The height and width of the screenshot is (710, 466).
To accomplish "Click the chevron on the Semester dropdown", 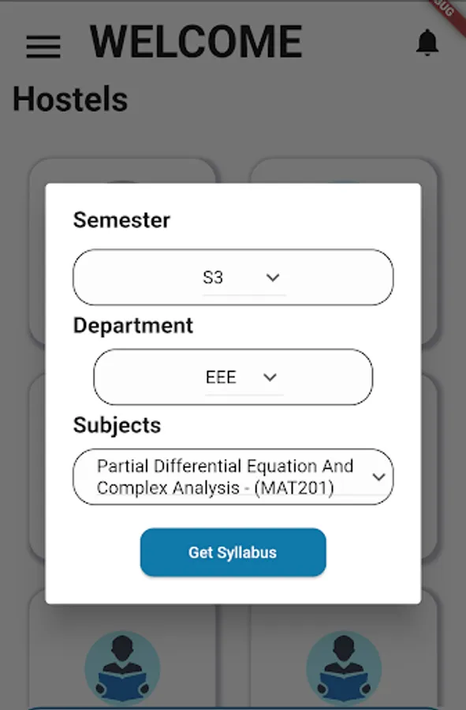I will pos(273,277).
